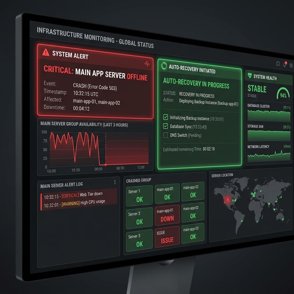This screenshot has width=294, height=294.
Task: Open the alert log three-dot menu
Action: [115, 182]
